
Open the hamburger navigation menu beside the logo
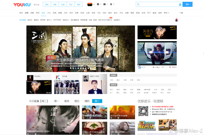pos(37,4)
